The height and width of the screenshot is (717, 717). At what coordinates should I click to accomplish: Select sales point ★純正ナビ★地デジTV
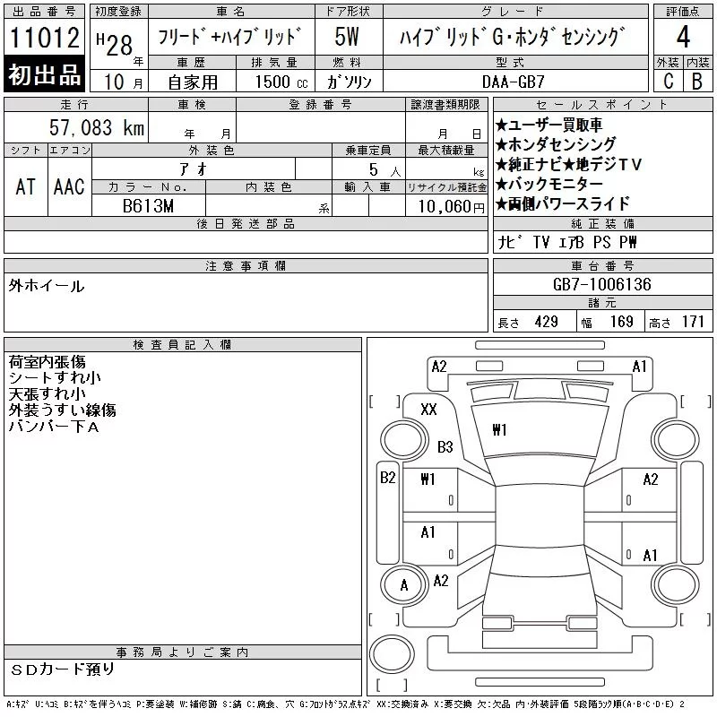[x=568, y=164]
